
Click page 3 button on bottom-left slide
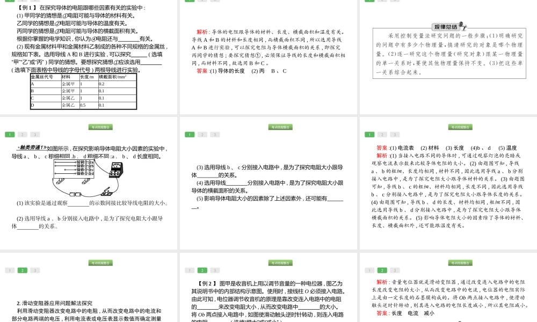35,270
